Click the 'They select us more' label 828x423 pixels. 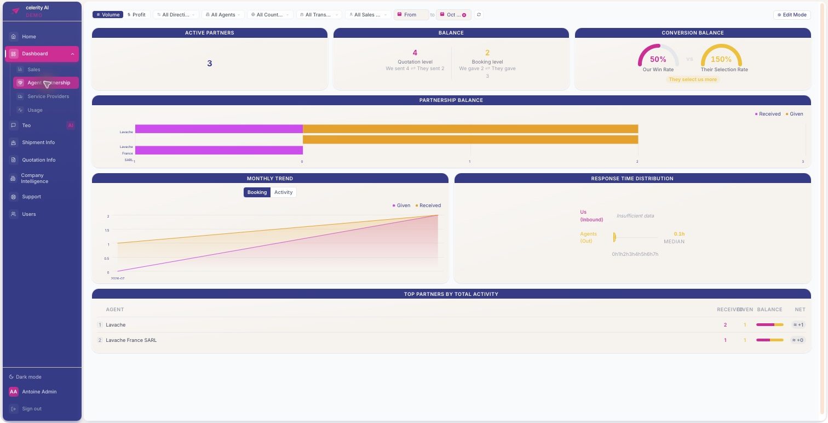click(693, 79)
